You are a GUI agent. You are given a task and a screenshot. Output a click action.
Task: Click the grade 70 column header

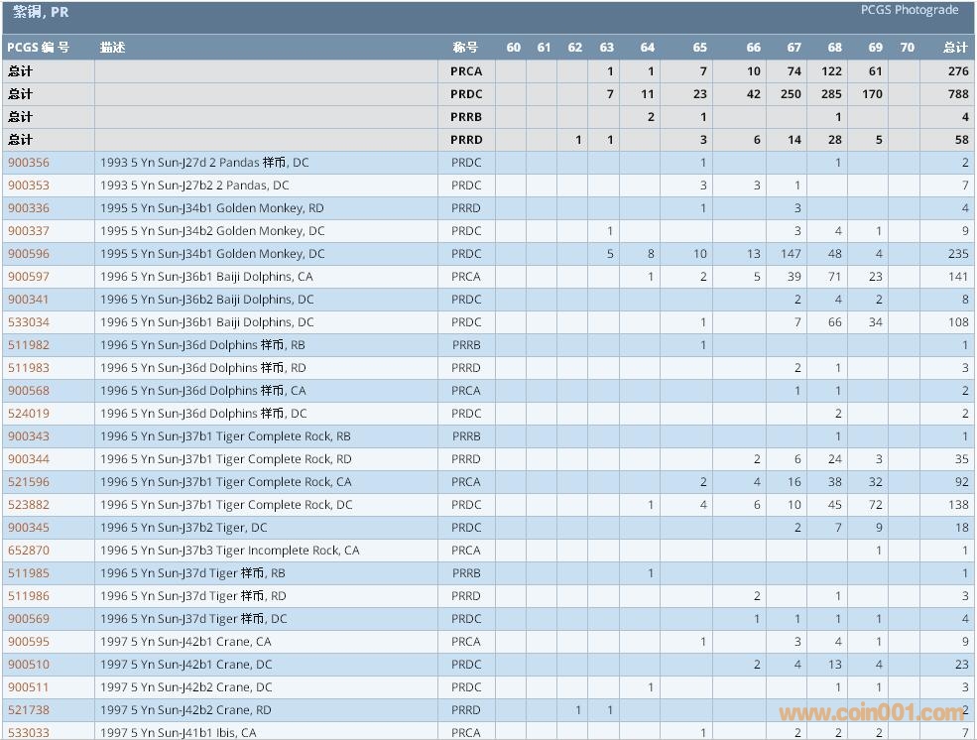point(907,48)
